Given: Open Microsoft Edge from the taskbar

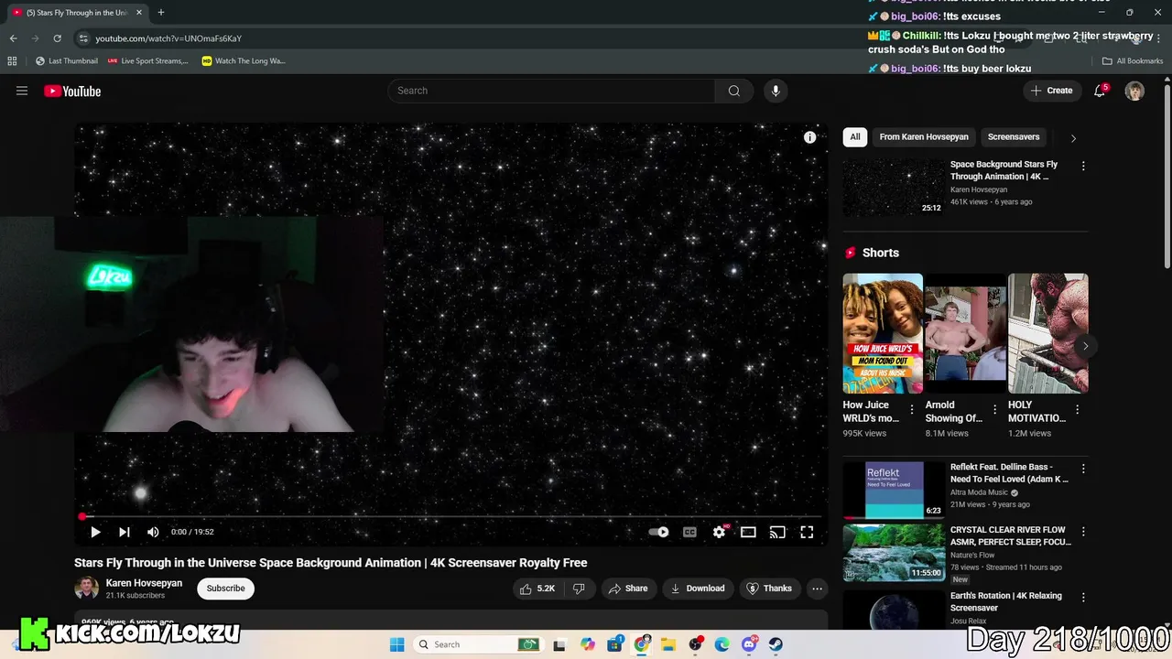Looking at the screenshot, I should tap(722, 644).
